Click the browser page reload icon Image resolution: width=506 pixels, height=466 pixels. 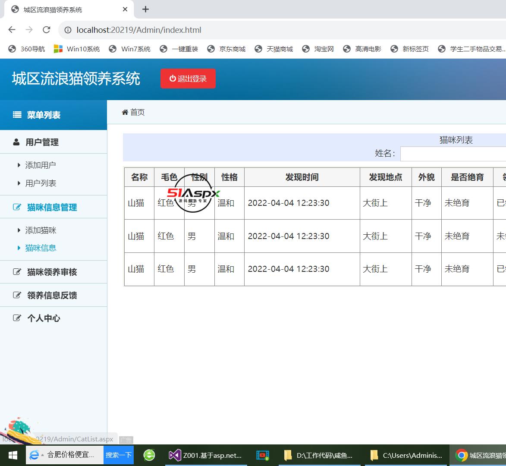[x=46, y=30]
